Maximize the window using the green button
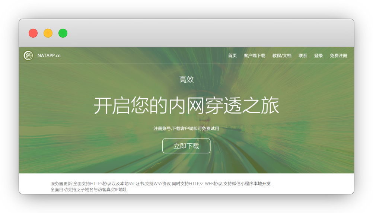 pos(63,33)
